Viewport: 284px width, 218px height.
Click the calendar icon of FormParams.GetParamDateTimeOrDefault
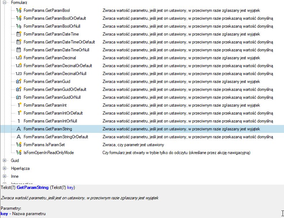click(19, 42)
